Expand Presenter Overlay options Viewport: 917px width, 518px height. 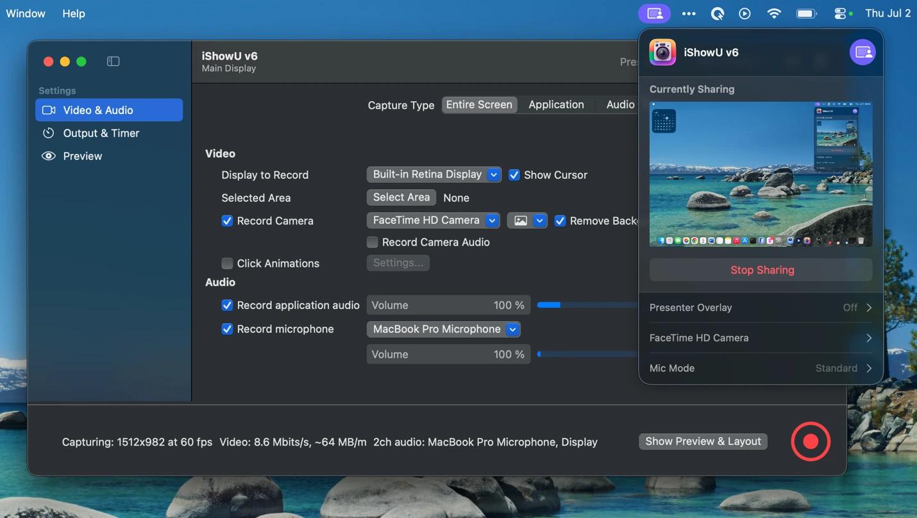point(761,308)
